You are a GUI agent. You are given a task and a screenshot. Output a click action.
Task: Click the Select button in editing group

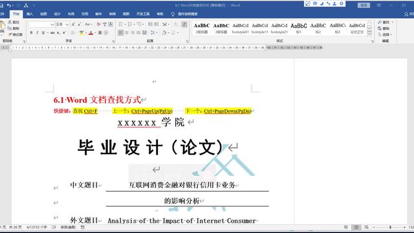tap(385, 34)
